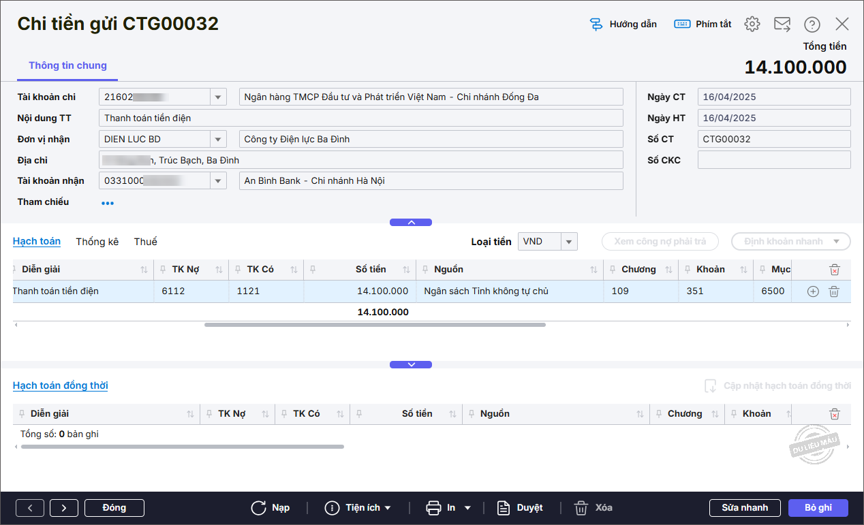This screenshot has height=525, width=864.
Task: Open the help question mark icon
Action: click(x=812, y=25)
